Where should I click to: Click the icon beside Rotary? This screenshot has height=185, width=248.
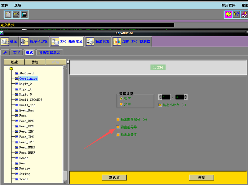pyautogui.click(x=17, y=169)
